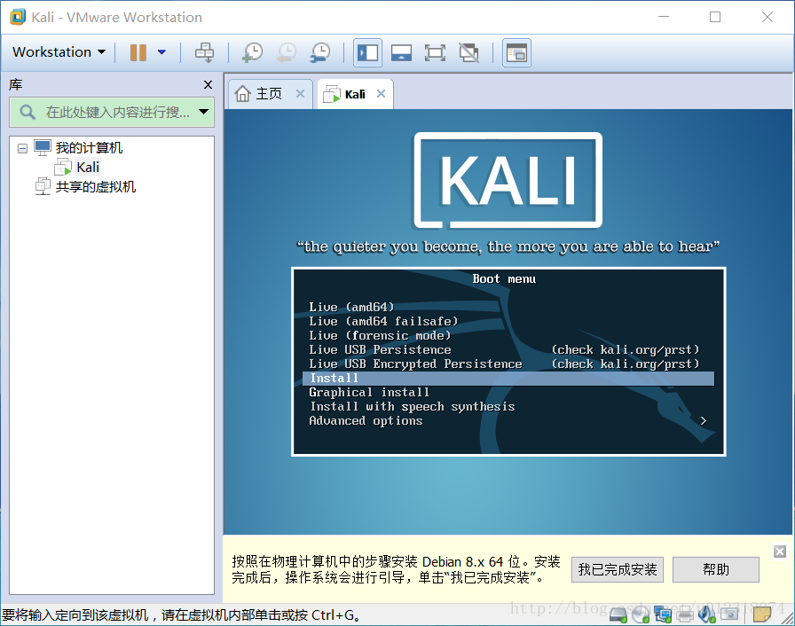
Task: Click the VMware icon in title bar
Action: coord(18,17)
